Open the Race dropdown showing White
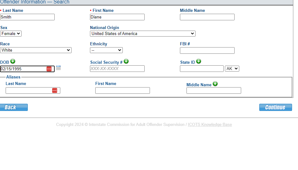Screen dimensions: 298x170 [36, 50]
